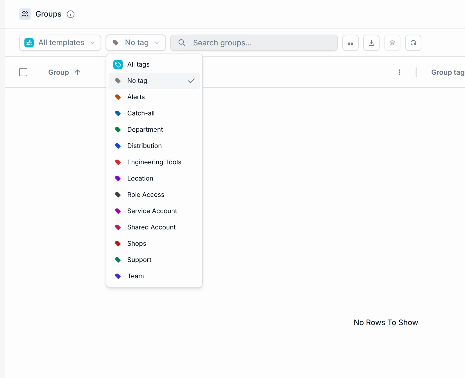Click the No tag filter dropdown button
The height and width of the screenshot is (378, 465).
(x=136, y=43)
